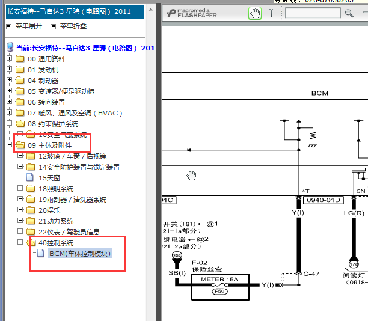Expand the 14安全防护装置与锁定装置 node
The height and width of the screenshot is (321, 368).
(x=20, y=166)
